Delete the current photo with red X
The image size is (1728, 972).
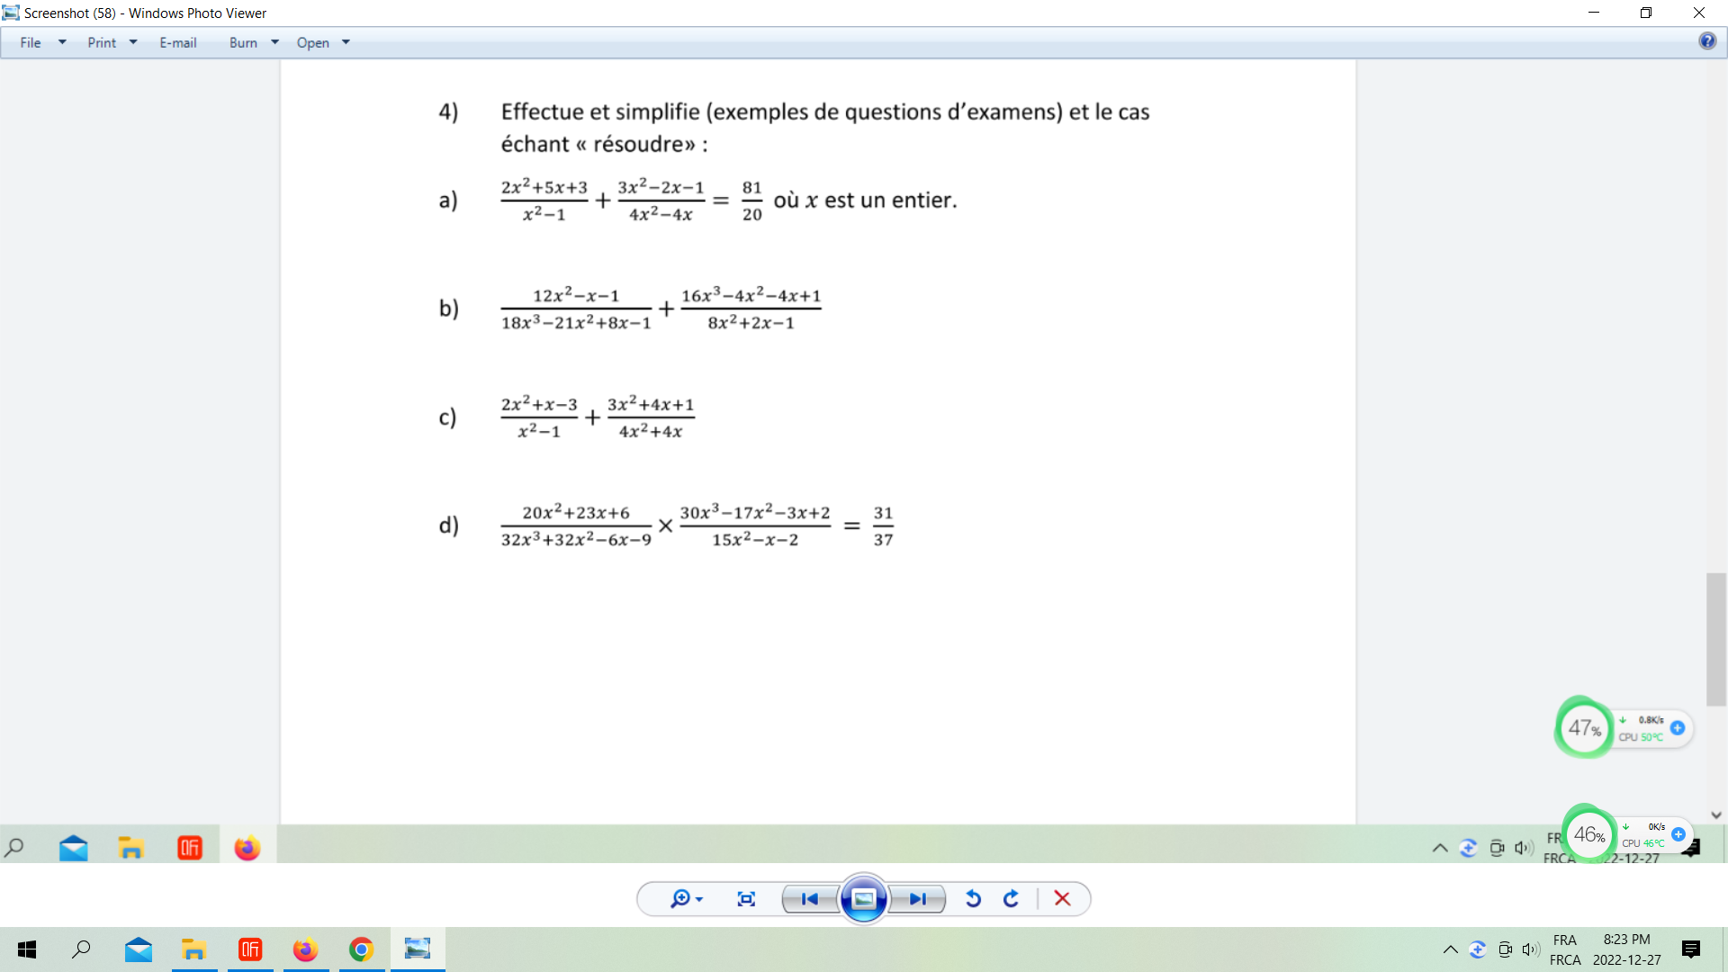click(1062, 898)
